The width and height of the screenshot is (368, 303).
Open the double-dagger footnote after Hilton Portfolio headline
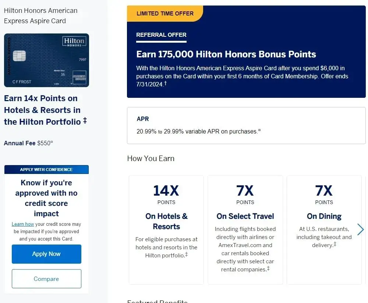pyautogui.click(x=85, y=120)
